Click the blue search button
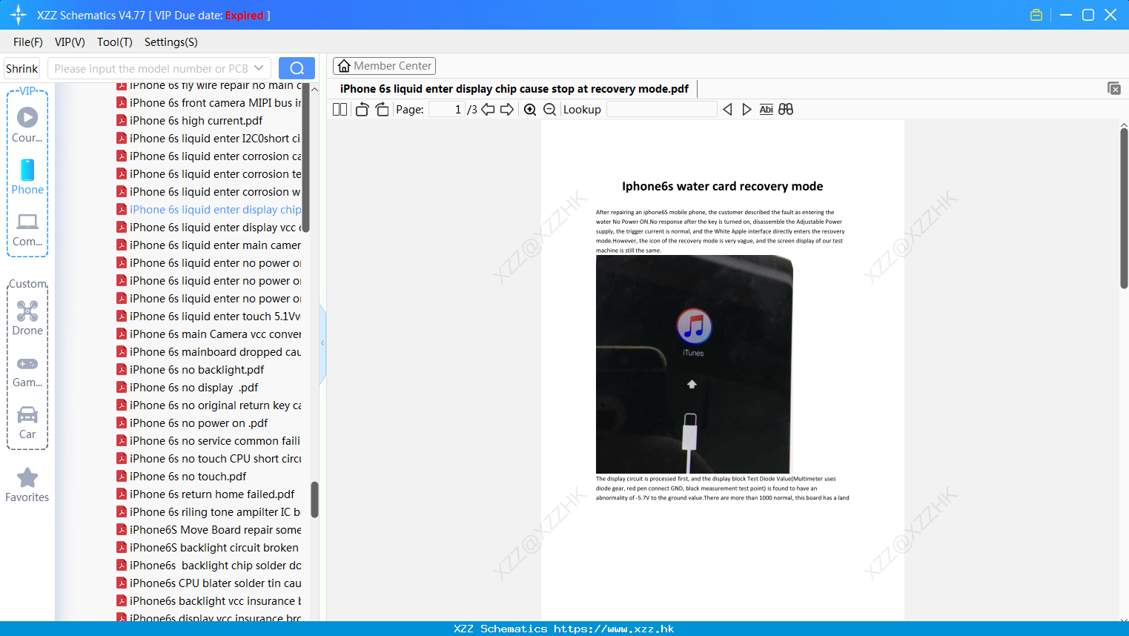 click(297, 68)
